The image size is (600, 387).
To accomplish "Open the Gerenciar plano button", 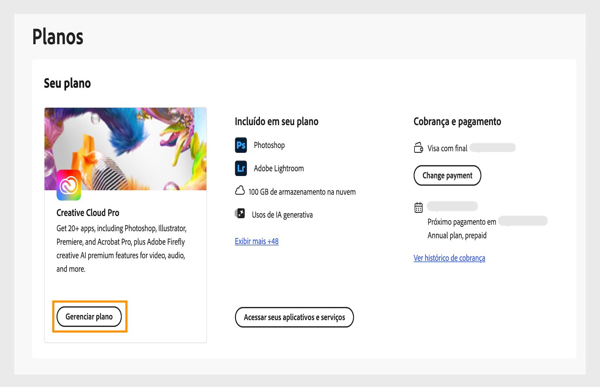I will click(89, 317).
